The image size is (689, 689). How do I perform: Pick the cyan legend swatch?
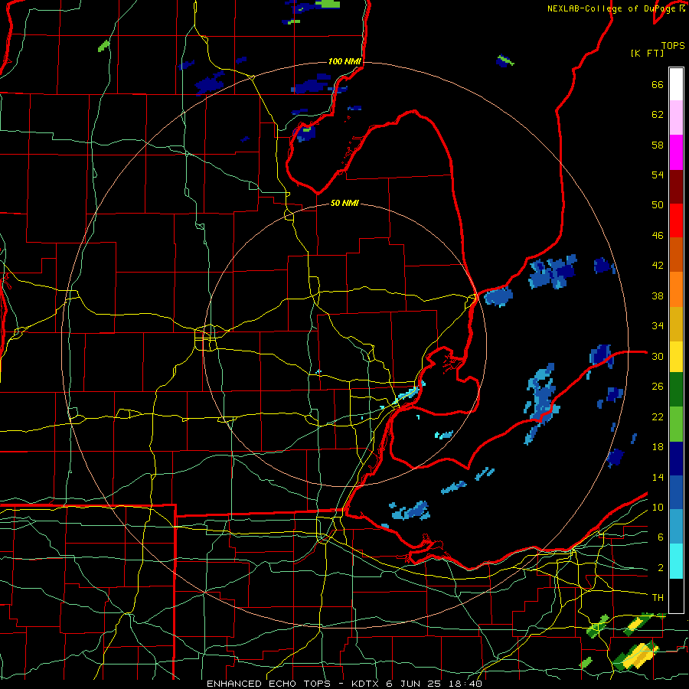coord(676,561)
